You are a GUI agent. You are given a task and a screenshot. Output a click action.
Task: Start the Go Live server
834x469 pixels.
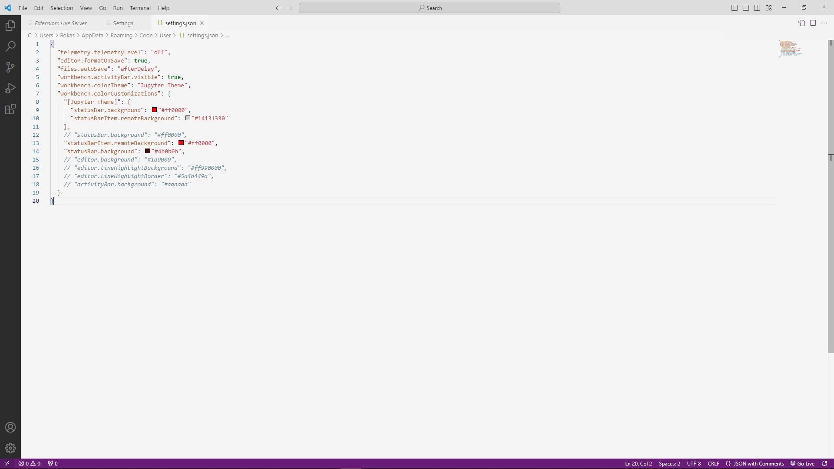[802, 463]
